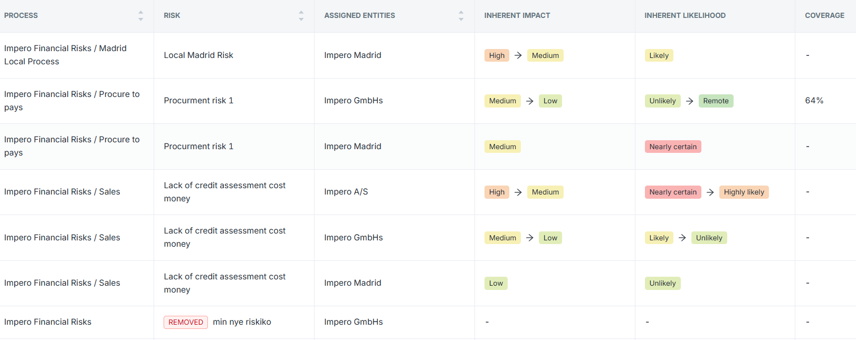Click the REMOVED badge
The height and width of the screenshot is (340, 856).
click(x=186, y=322)
